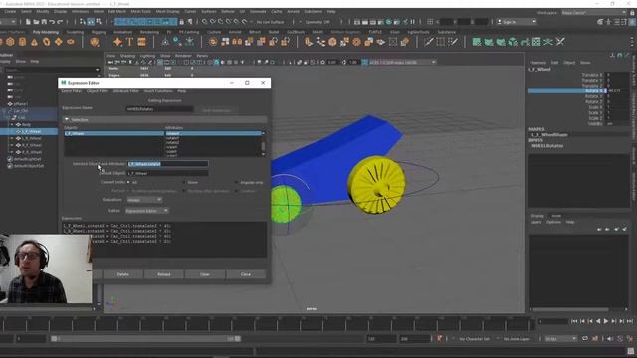Image resolution: width=637 pixels, height=358 pixels.
Task: Switch to the Anim layer tab
Action: pyautogui.click(x=556, y=216)
